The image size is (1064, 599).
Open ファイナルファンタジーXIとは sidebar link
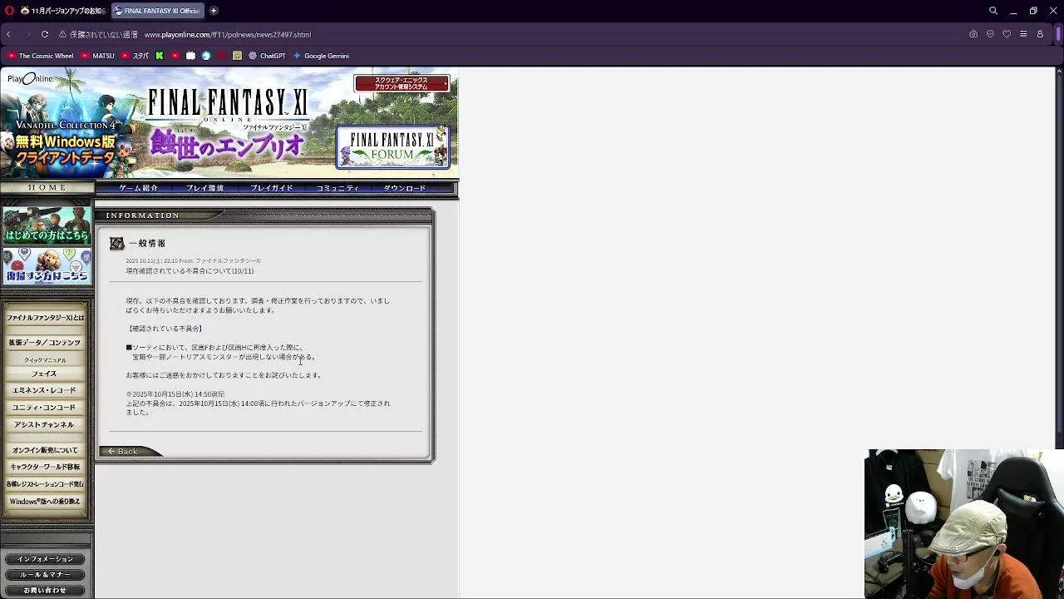coord(45,318)
